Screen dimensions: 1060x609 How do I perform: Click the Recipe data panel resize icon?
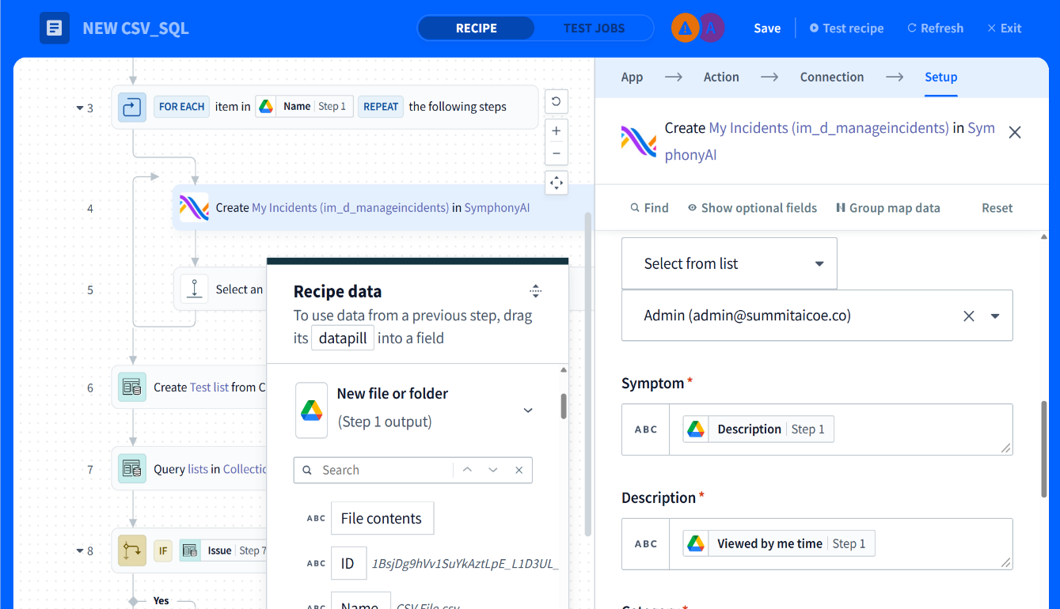coord(536,290)
